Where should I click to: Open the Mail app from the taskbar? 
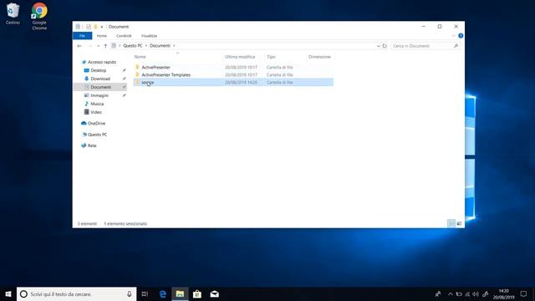(214, 293)
